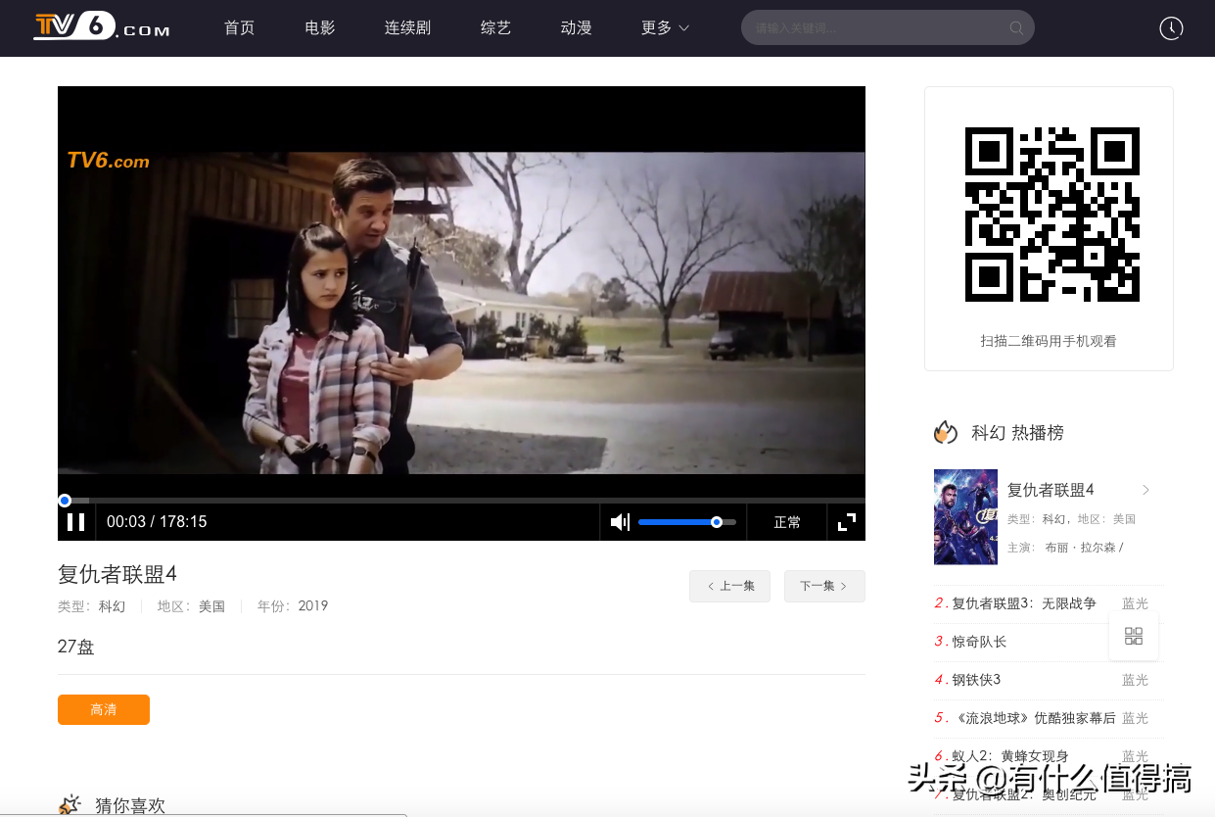Open 钢铁侠3 in the hot list

coord(976,680)
